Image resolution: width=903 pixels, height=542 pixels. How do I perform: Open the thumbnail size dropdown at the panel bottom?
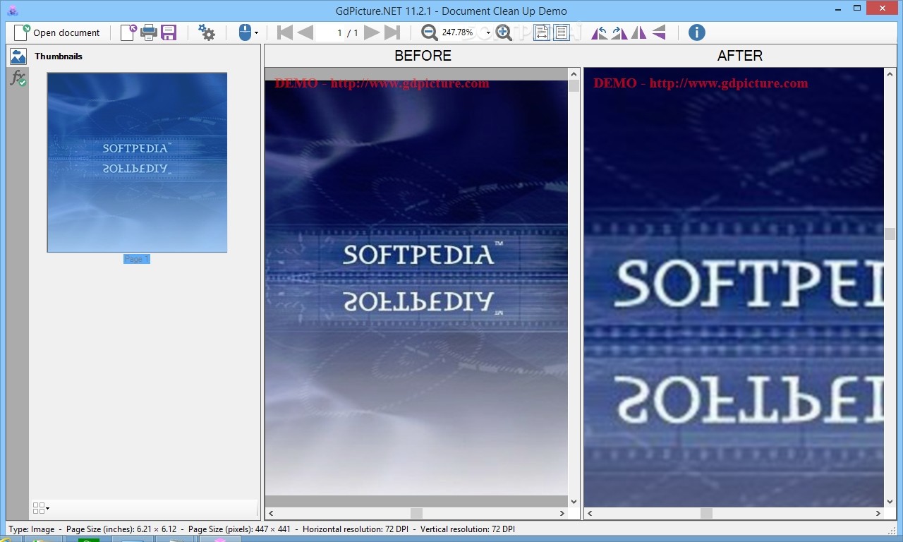[41, 508]
